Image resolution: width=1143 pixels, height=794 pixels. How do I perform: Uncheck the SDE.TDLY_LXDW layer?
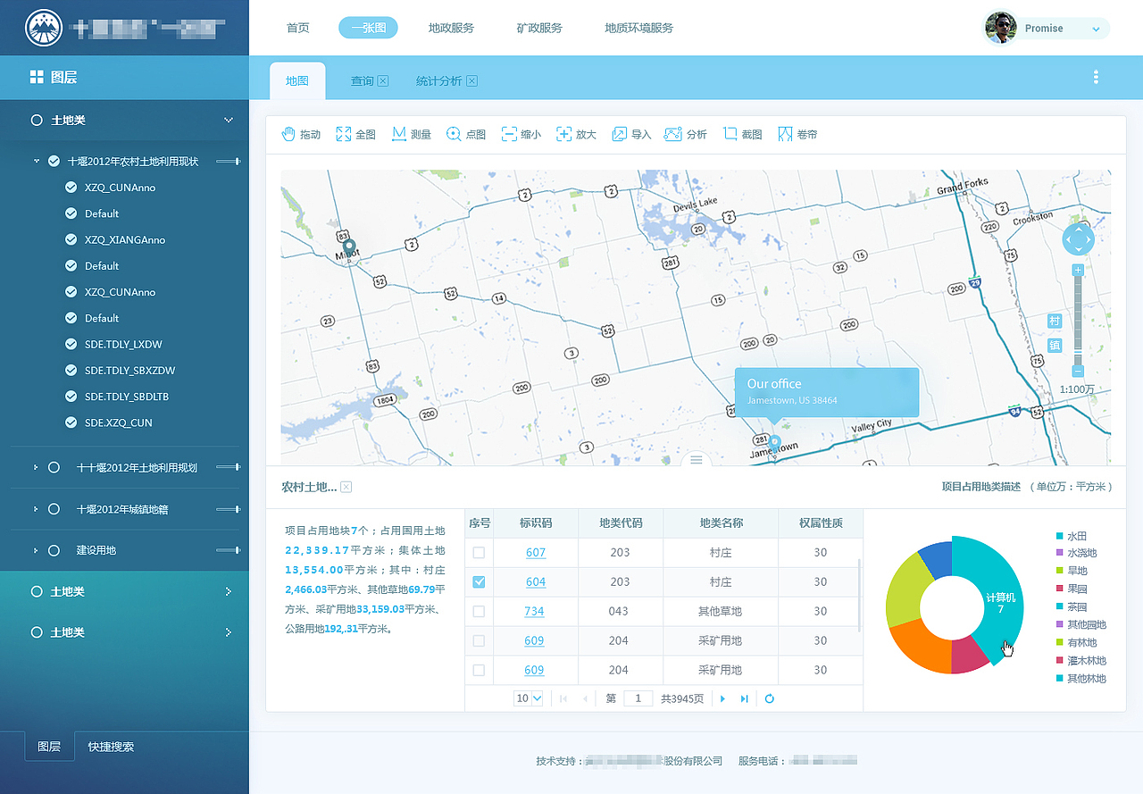(71, 344)
